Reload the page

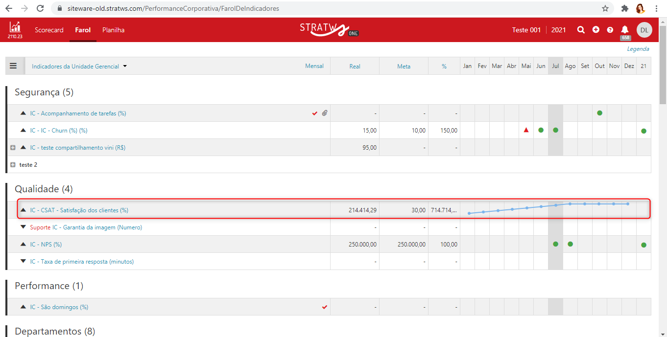pyautogui.click(x=40, y=8)
